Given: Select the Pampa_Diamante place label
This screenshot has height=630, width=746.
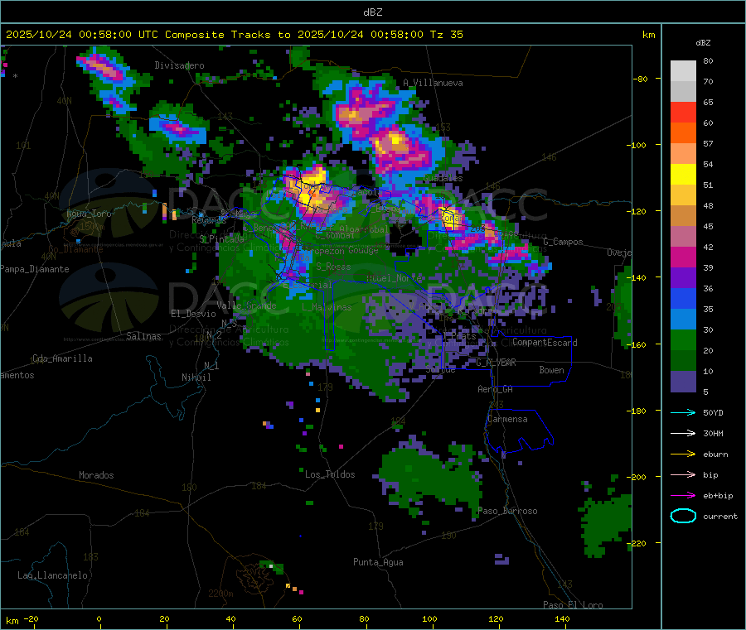Looking at the screenshot, I should click(x=34, y=269).
